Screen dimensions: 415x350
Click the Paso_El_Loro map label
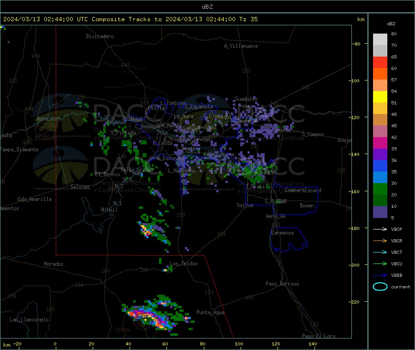(x=319, y=336)
